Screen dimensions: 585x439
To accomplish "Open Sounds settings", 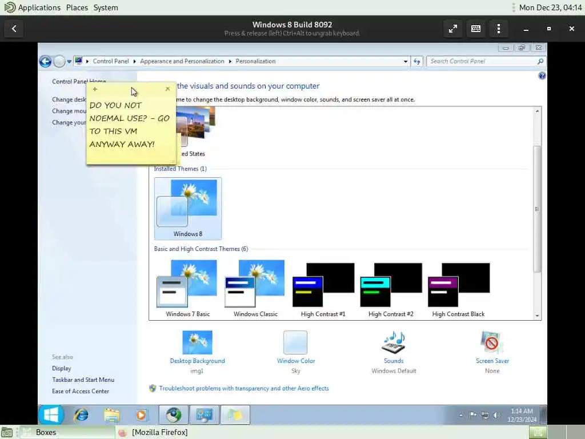I will [x=394, y=352].
